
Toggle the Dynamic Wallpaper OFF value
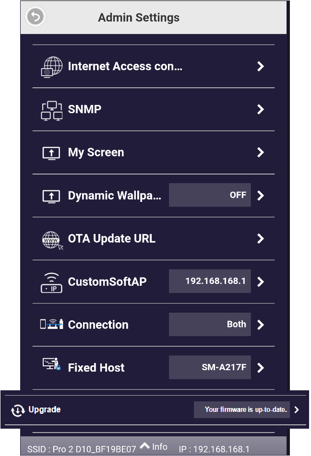click(210, 195)
